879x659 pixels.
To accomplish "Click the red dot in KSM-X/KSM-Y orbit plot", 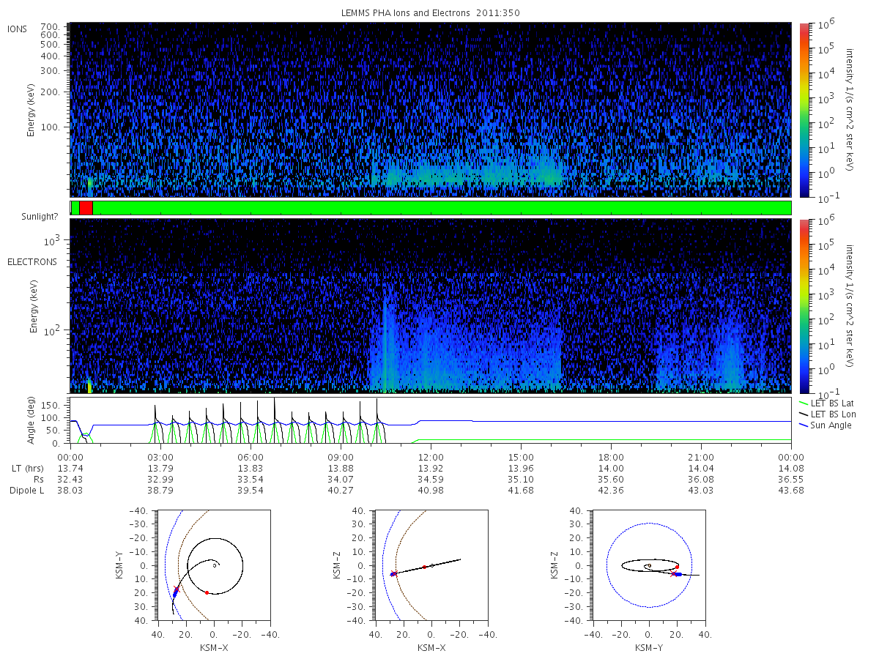I will (207, 592).
